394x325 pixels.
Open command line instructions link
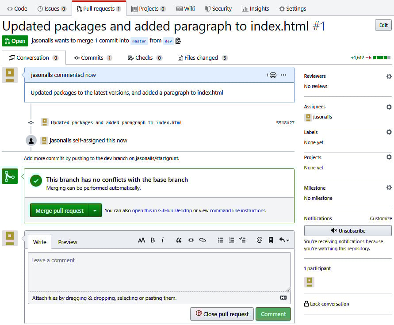point(237,210)
